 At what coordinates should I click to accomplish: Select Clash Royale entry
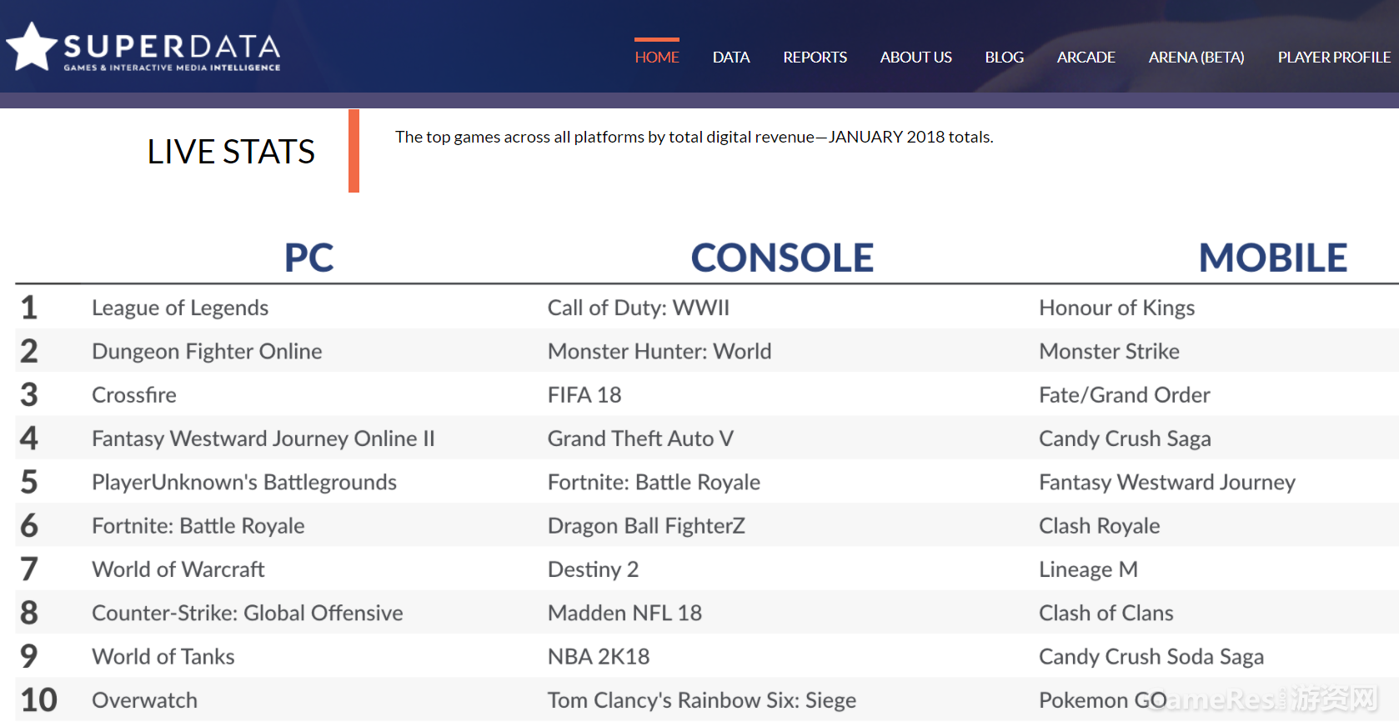click(x=1100, y=525)
